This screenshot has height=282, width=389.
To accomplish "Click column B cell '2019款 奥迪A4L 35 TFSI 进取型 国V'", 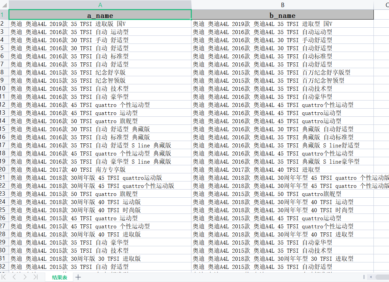I will [282, 24].
